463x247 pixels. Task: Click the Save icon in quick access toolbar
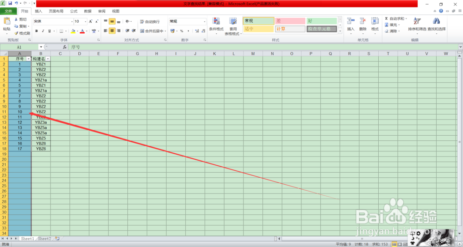(x=10, y=3)
